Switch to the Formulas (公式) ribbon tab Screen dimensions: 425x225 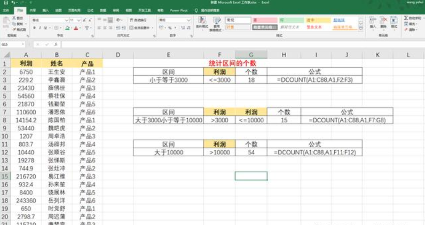coord(90,10)
